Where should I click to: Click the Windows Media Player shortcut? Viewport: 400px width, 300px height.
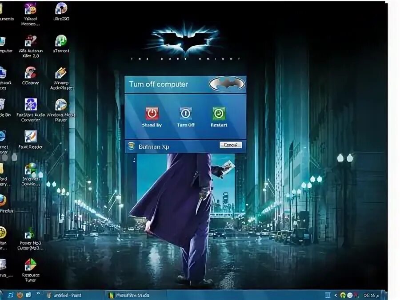[x=61, y=110]
